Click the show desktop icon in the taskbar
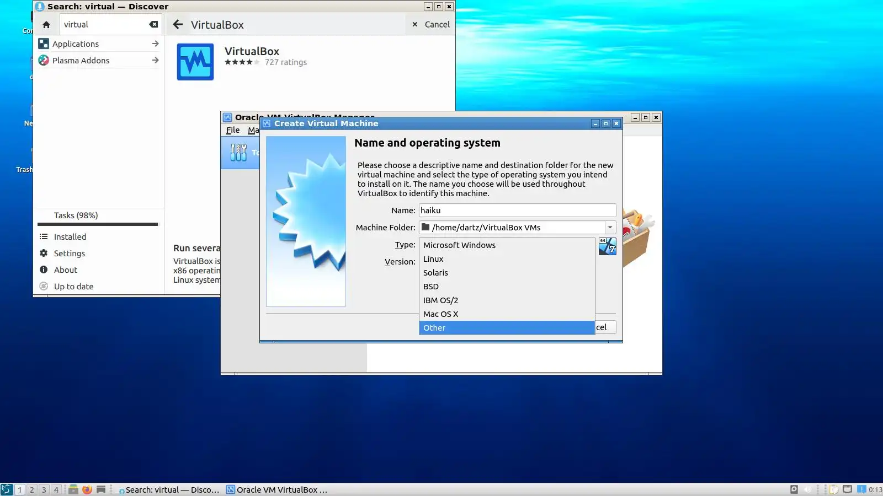This screenshot has width=883, height=496. pyautogui.click(x=101, y=489)
